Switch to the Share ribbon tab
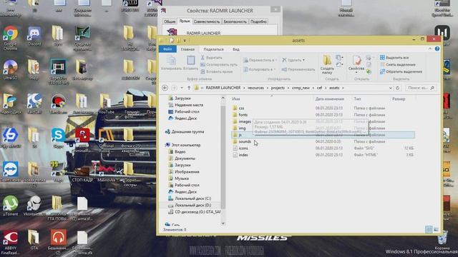 pyautogui.click(x=213, y=49)
